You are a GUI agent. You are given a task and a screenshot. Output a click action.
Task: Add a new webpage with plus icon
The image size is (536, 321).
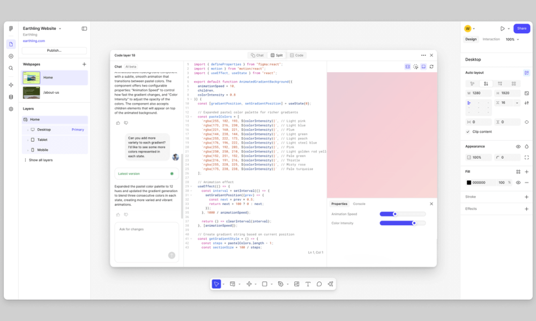point(84,64)
